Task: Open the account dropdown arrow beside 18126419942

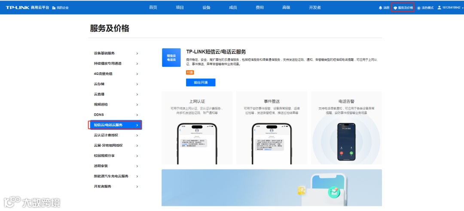Action: click(x=463, y=8)
